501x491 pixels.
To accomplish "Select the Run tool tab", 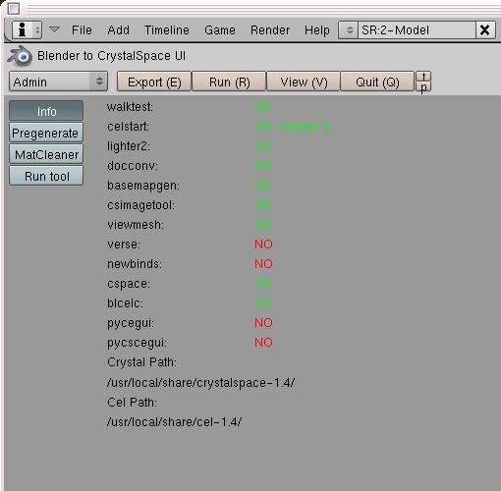I will pyautogui.click(x=46, y=176).
